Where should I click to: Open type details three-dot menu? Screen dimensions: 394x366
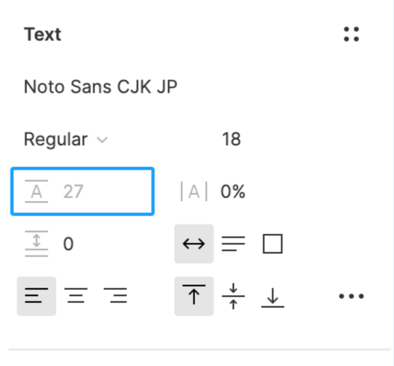tap(351, 296)
